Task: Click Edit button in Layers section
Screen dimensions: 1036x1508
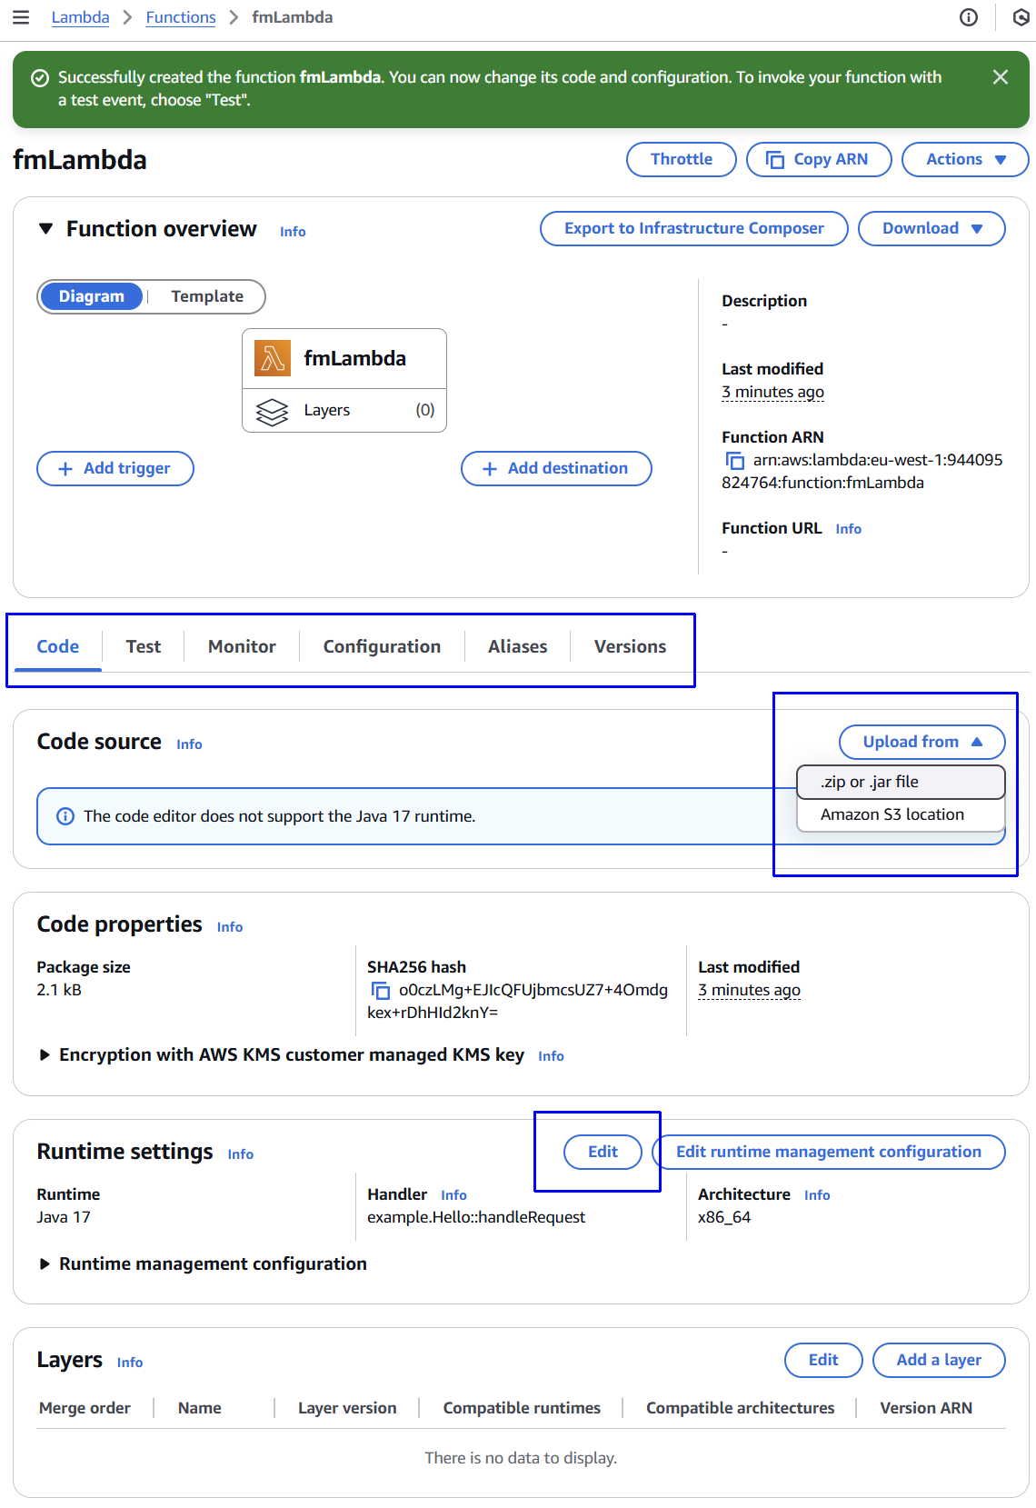Action: coord(823,1360)
